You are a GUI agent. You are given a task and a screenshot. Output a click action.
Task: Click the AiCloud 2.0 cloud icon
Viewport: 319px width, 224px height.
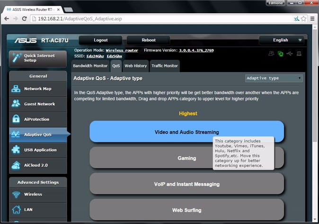16,165
